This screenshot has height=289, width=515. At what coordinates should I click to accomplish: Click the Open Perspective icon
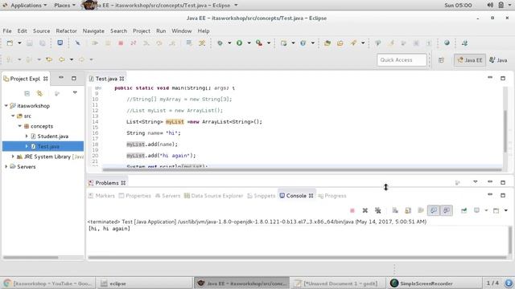click(x=441, y=60)
